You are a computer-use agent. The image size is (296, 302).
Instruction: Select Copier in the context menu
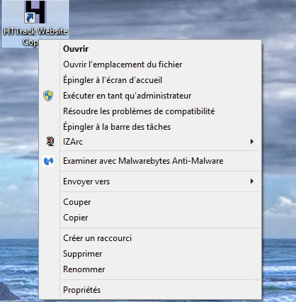pos(75,218)
